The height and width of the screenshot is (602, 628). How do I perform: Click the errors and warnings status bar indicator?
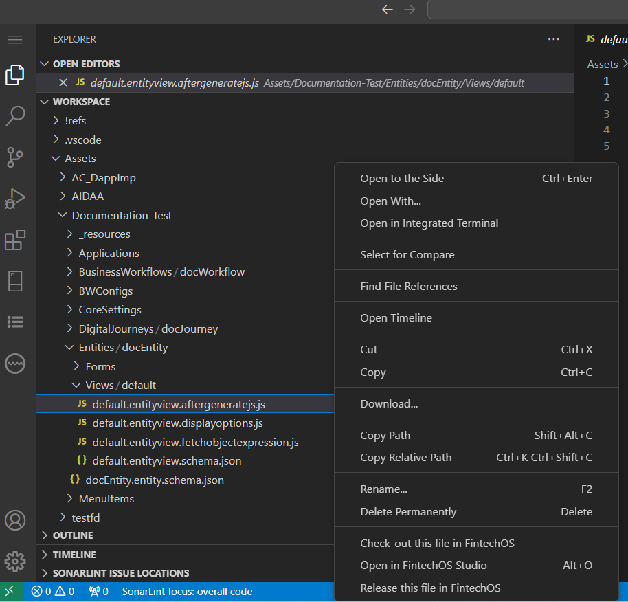[54, 591]
